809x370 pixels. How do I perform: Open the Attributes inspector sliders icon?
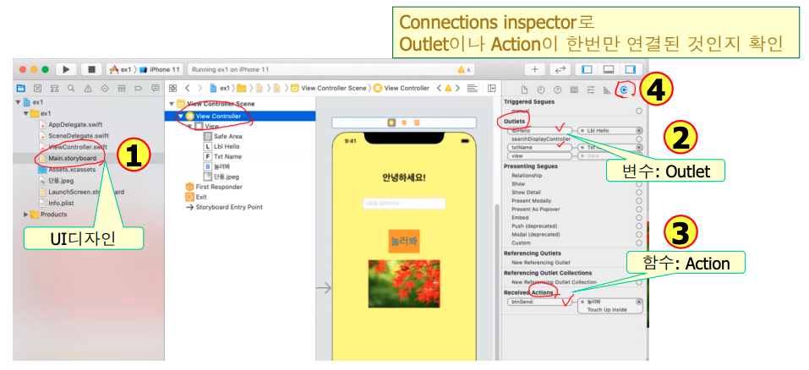coord(591,90)
